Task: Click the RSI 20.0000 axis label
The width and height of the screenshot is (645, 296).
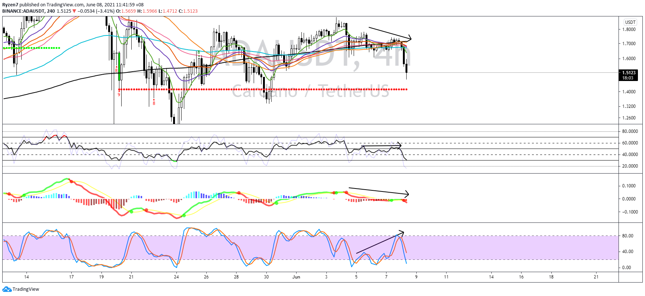Action: pos(630,166)
